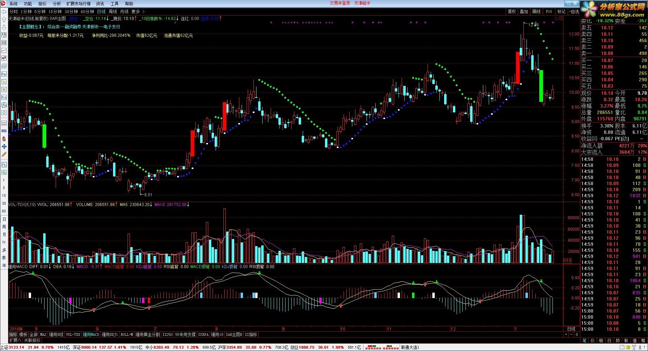Open the 分析 menu
This screenshot has height=351, width=648.
[x=57, y=4]
